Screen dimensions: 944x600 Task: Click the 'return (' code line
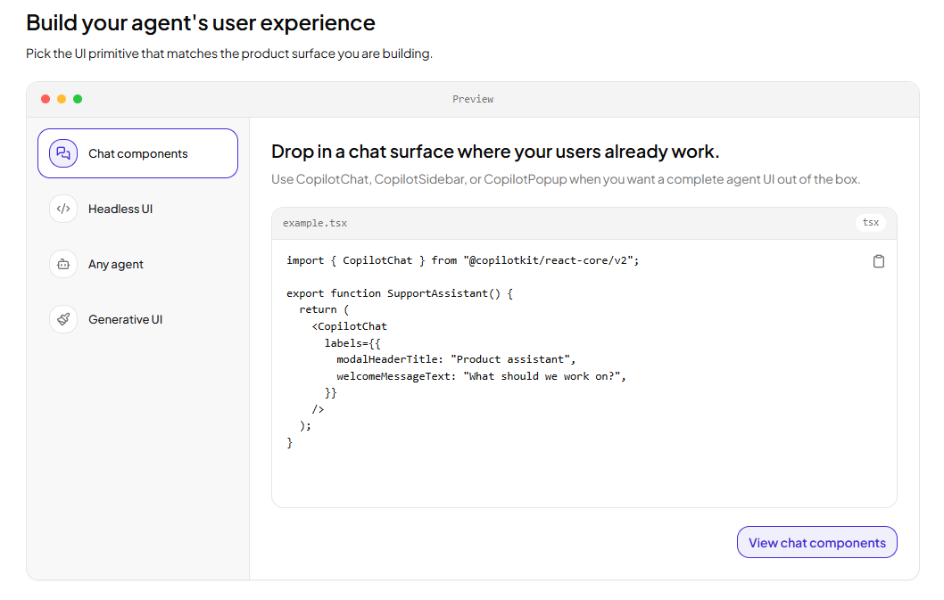(x=324, y=310)
